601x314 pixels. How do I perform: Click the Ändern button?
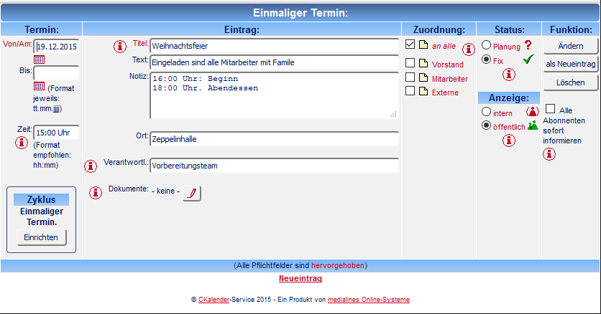(x=571, y=46)
